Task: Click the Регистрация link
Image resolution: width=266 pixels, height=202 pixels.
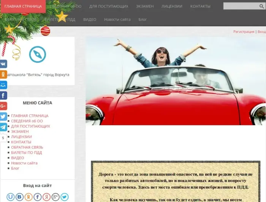Action: point(244,32)
